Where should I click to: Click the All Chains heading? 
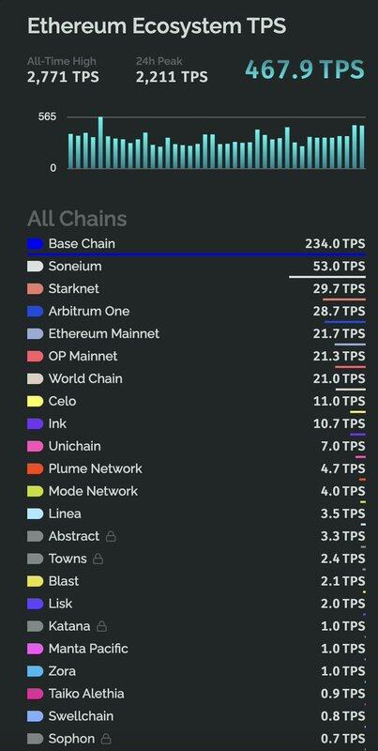click(77, 219)
